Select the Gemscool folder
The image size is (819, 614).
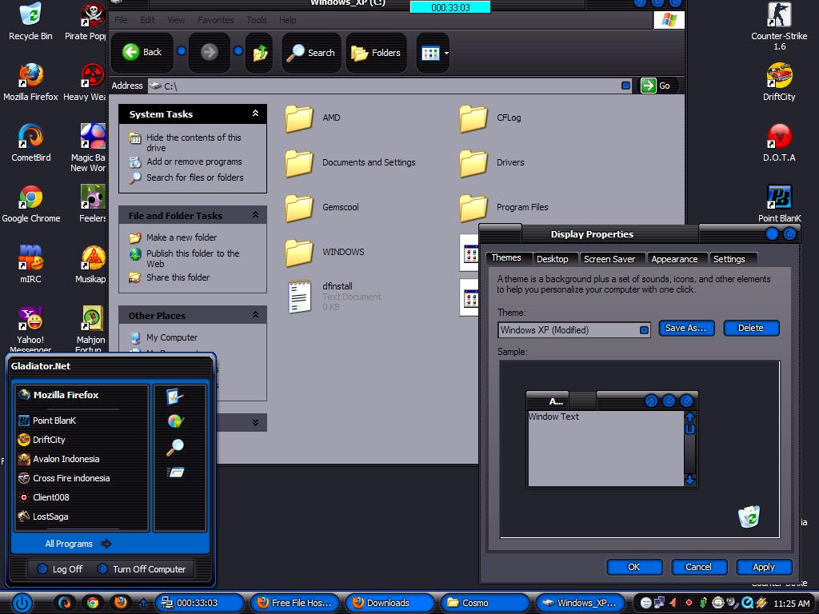pos(322,207)
